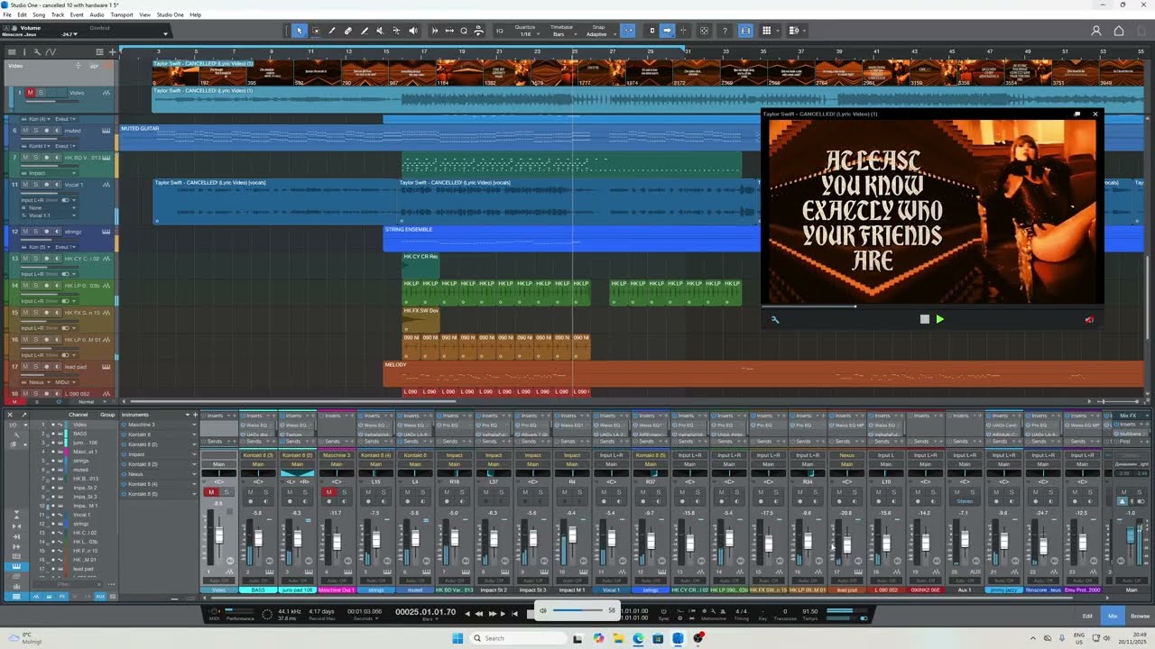Go to the Start page home icon
The height and width of the screenshot is (649, 1155).
pos(1119,31)
